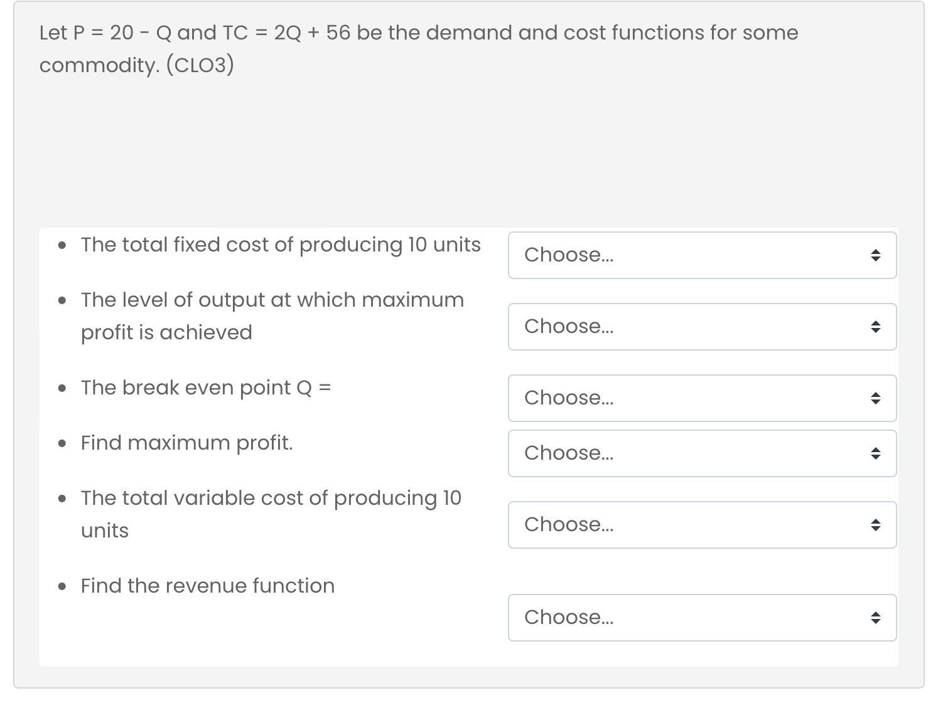943x703 pixels.
Task: Open the total fixed cost answer dropdown
Action: click(x=702, y=255)
